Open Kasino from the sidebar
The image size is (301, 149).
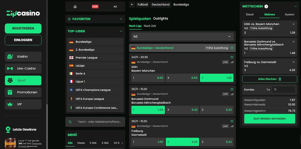tap(23, 57)
